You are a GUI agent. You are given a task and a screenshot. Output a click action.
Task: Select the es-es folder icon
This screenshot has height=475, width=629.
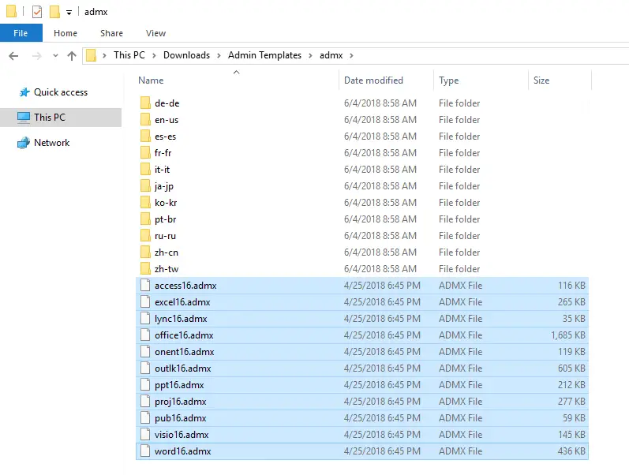click(145, 136)
